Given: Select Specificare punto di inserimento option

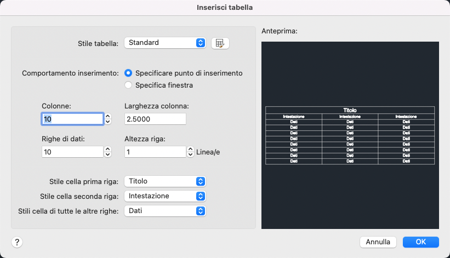Looking at the screenshot, I should pos(128,73).
